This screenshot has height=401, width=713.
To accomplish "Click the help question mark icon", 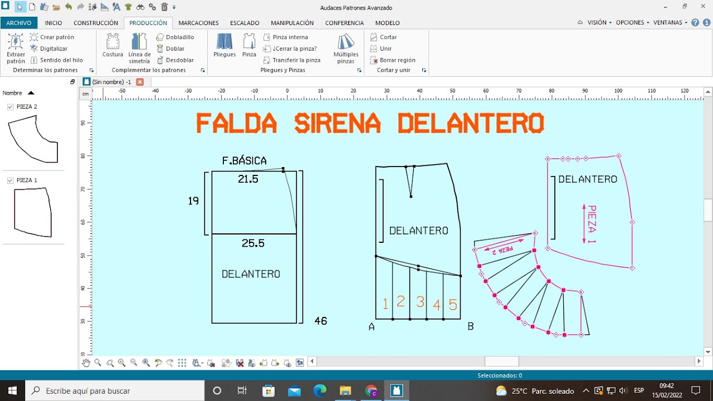I will (x=695, y=23).
